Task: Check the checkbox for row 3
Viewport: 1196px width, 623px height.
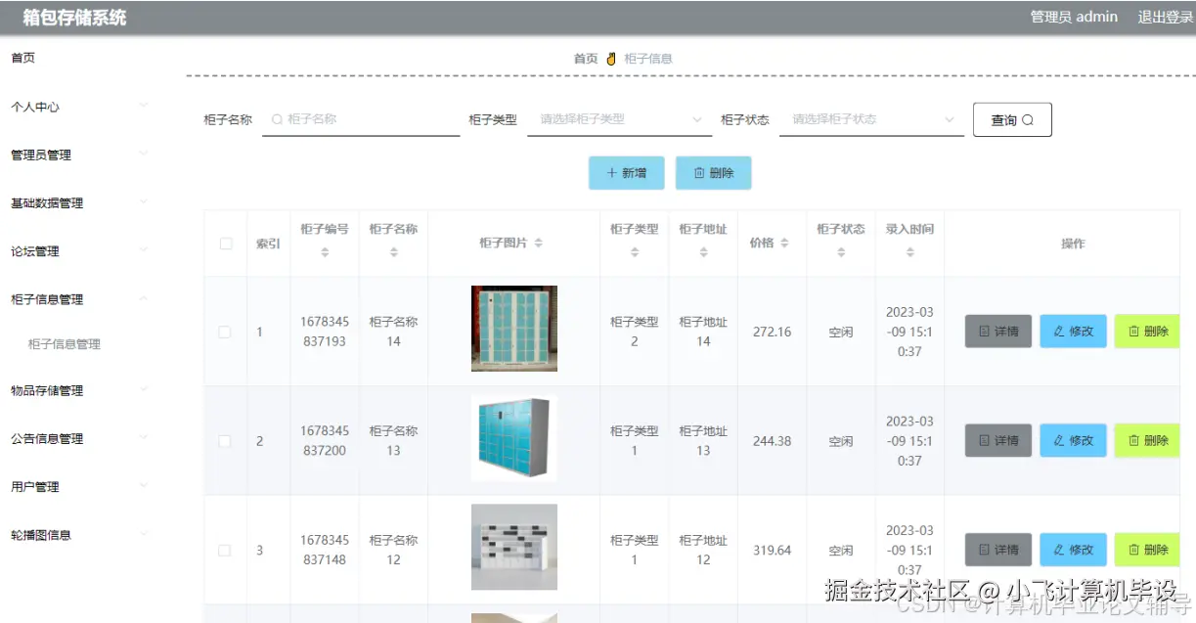Action: point(224,550)
